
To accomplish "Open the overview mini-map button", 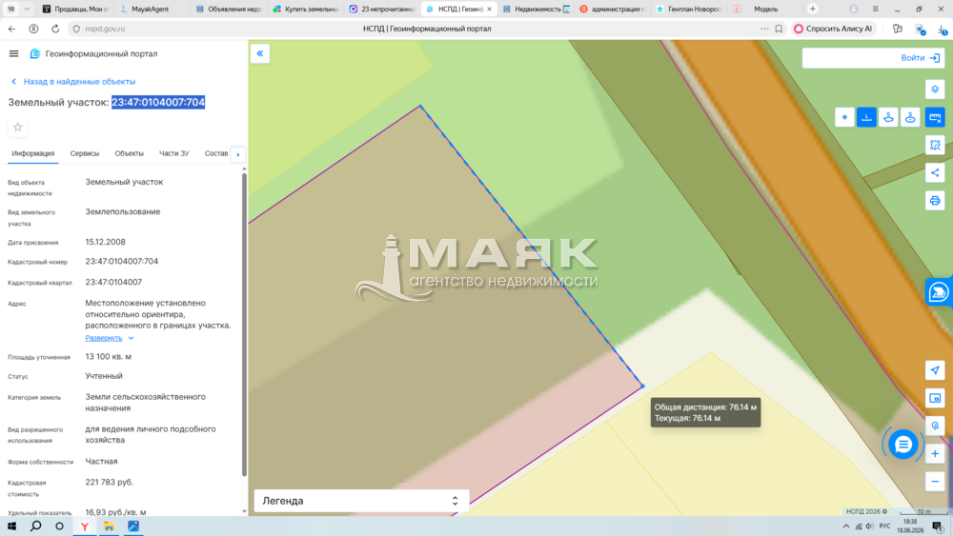I will pos(935,398).
